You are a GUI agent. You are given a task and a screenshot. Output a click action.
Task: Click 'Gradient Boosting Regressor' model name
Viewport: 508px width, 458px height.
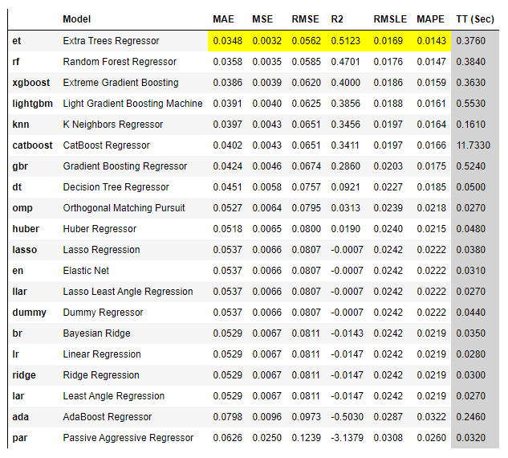[x=124, y=166]
